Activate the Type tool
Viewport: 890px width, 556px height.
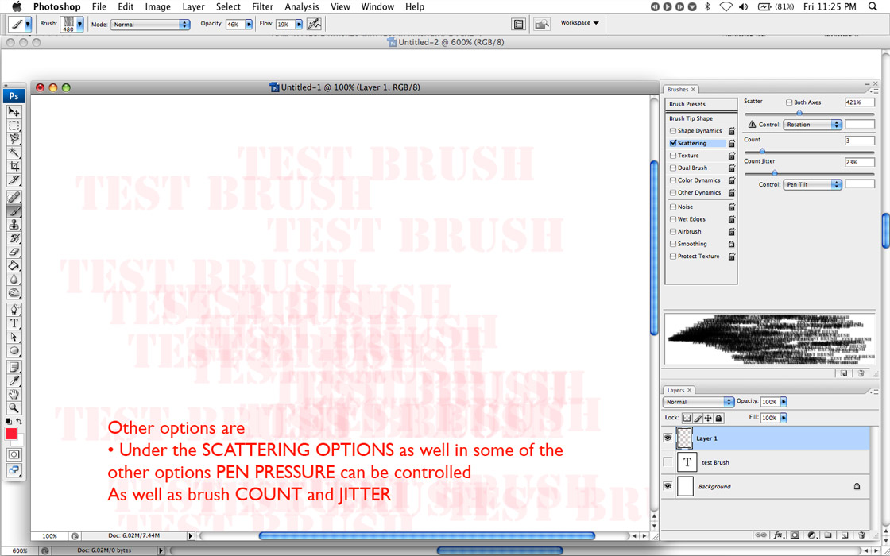pyautogui.click(x=14, y=323)
